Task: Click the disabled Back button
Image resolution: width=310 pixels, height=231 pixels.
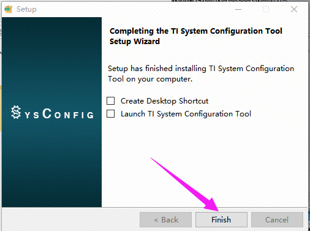Action: coord(165,220)
